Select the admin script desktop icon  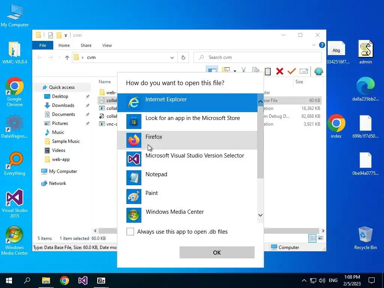tap(365, 52)
